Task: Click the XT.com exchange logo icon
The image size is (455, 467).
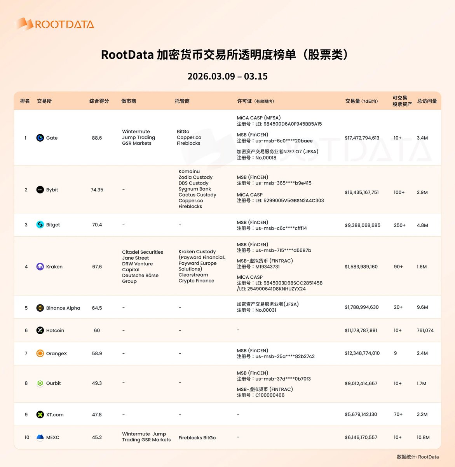Action: pyautogui.click(x=40, y=414)
